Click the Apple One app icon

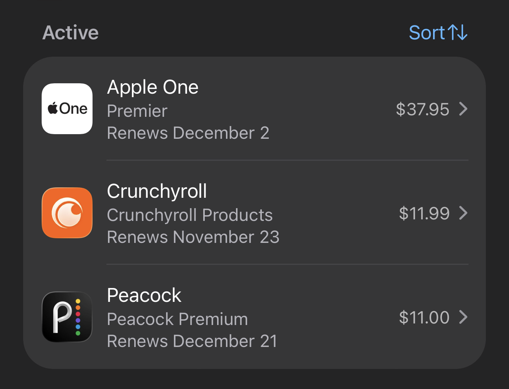point(67,109)
